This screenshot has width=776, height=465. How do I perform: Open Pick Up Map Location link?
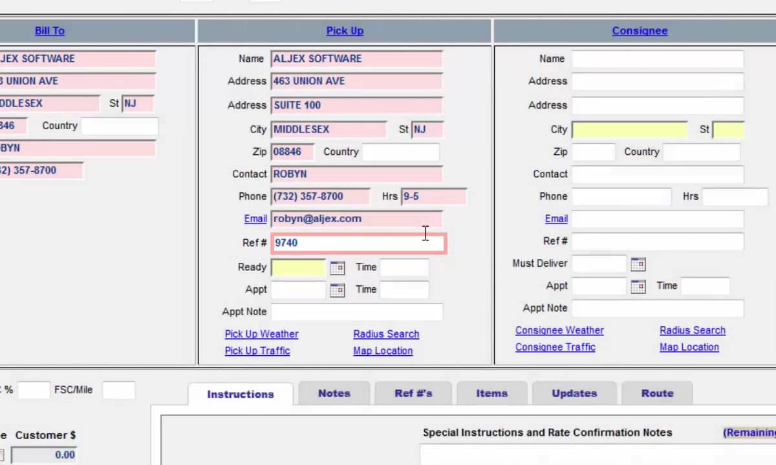click(383, 351)
